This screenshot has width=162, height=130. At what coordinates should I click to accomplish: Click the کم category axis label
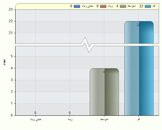coord(139,119)
